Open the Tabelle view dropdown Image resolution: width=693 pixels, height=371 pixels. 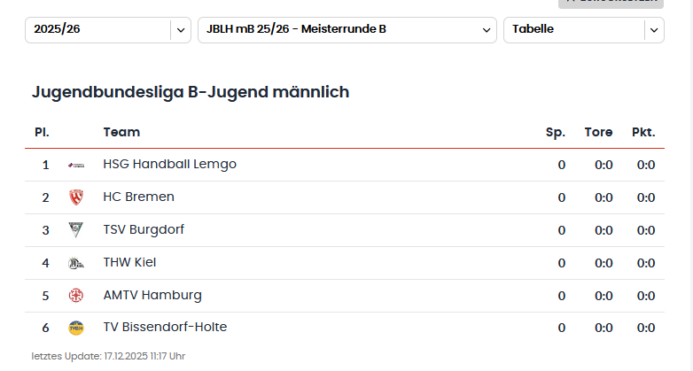[x=573, y=29]
